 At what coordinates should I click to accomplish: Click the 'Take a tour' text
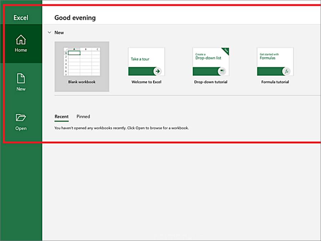click(x=140, y=59)
